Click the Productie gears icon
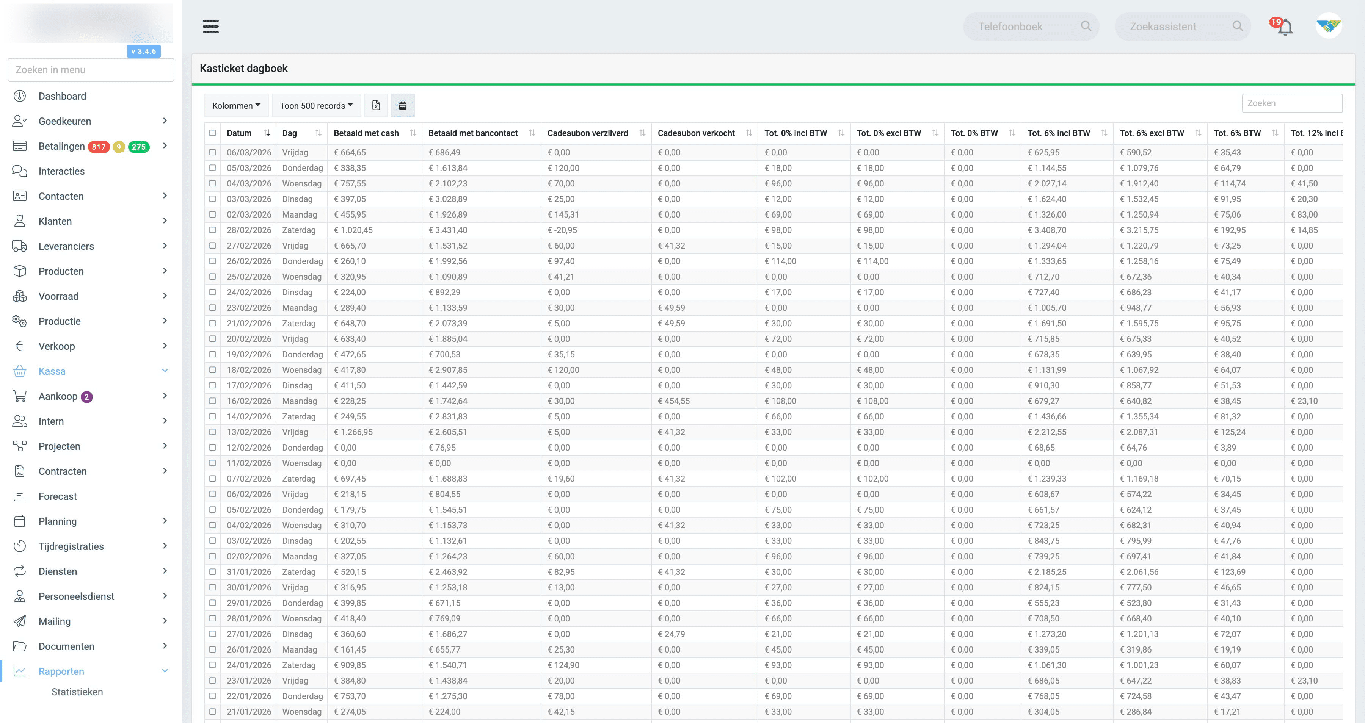Image resolution: width=1365 pixels, height=723 pixels. tap(20, 321)
